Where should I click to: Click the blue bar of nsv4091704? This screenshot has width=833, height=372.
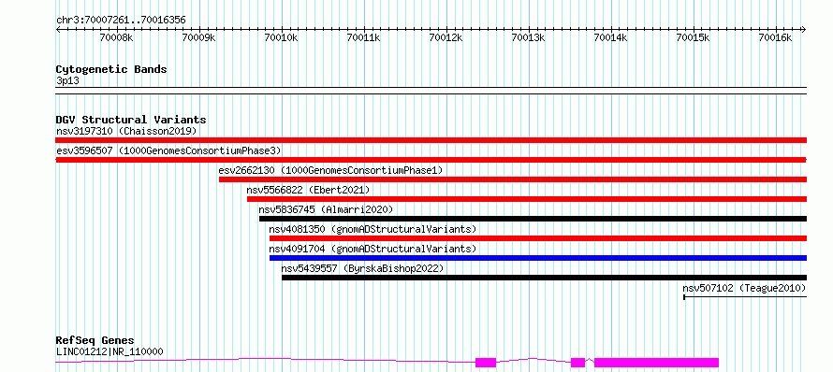(x=538, y=258)
